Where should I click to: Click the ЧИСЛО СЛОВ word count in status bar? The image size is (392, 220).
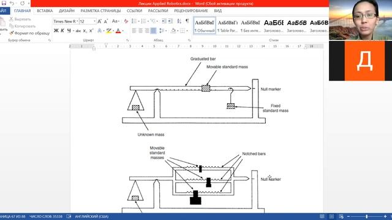click(x=46, y=216)
